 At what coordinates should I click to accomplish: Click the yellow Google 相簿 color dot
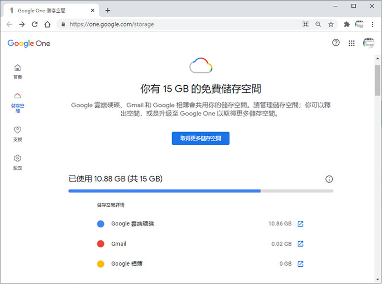(101, 264)
